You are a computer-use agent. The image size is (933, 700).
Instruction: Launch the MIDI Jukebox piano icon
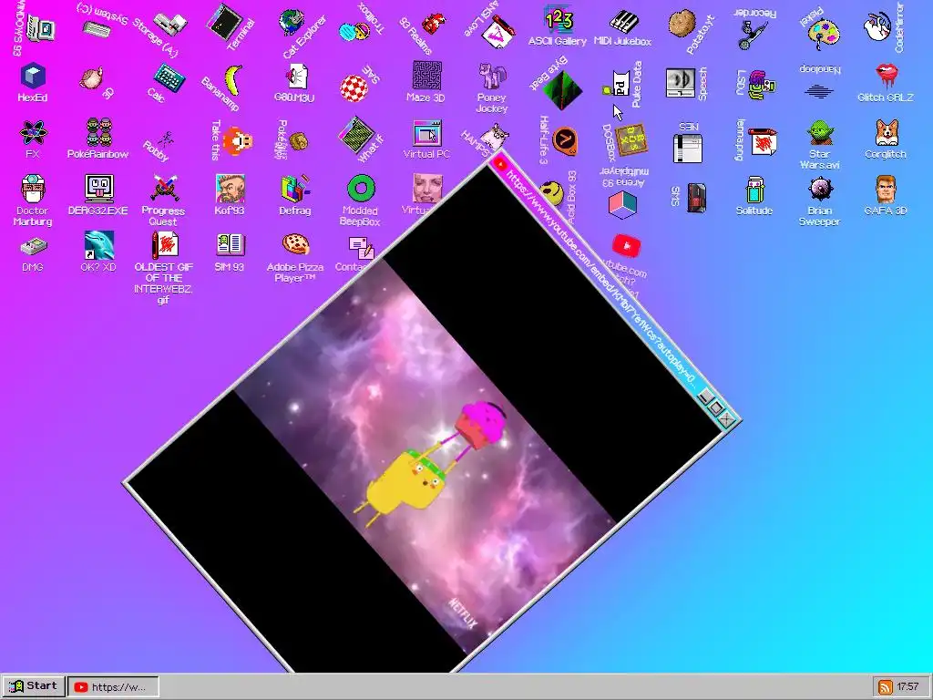623,20
